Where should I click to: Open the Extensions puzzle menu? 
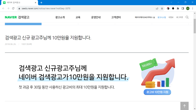point(178,8)
